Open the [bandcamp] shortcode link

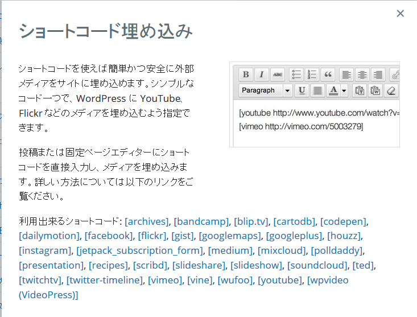(201, 221)
